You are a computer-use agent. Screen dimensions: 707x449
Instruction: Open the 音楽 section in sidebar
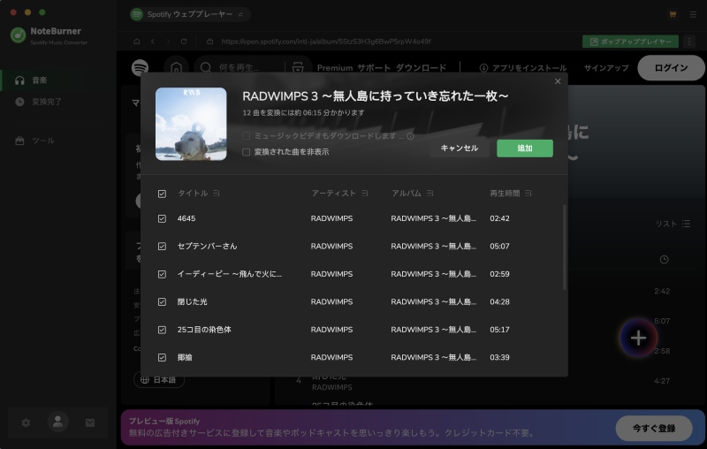click(x=58, y=80)
